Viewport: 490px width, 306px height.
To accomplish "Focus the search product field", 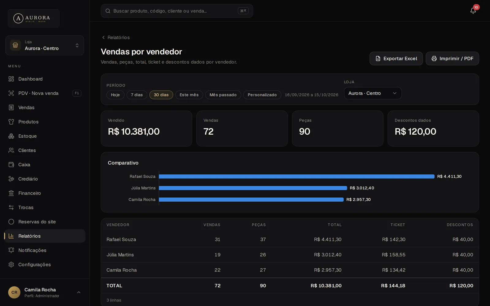I will (177, 11).
